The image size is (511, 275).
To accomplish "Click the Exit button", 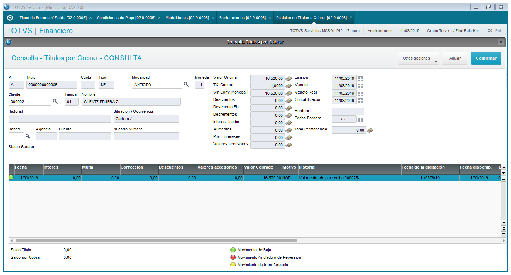I will pos(495,31).
